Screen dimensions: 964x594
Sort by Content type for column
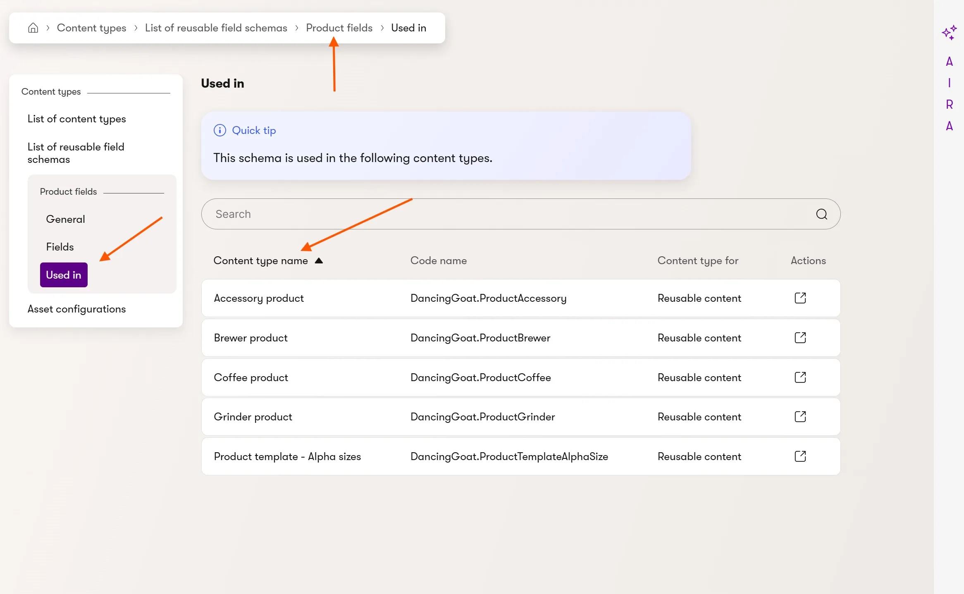pyautogui.click(x=698, y=260)
